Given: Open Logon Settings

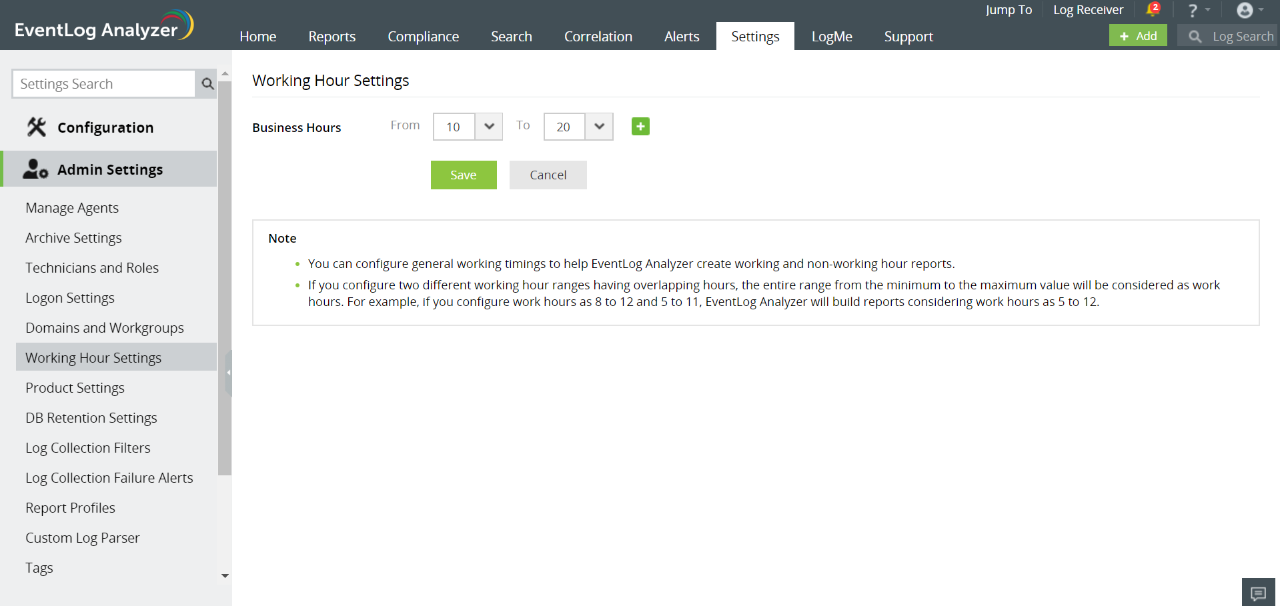Looking at the screenshot, I should point(70,298).
